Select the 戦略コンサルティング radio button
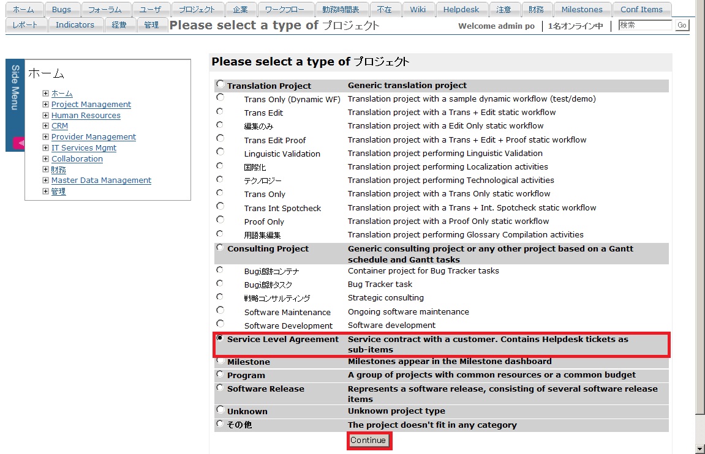The image size is (705, 454). point(220,296)
